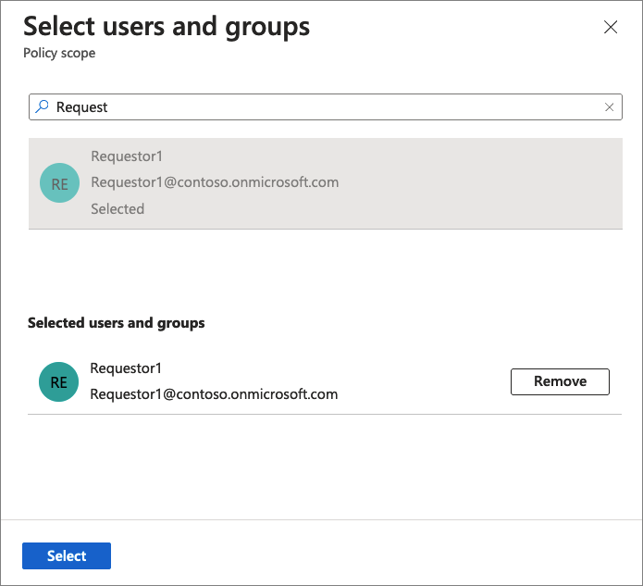Click Requestor1 name in the selected list
This screenshot has height=586, width=643.
point(126,368)
